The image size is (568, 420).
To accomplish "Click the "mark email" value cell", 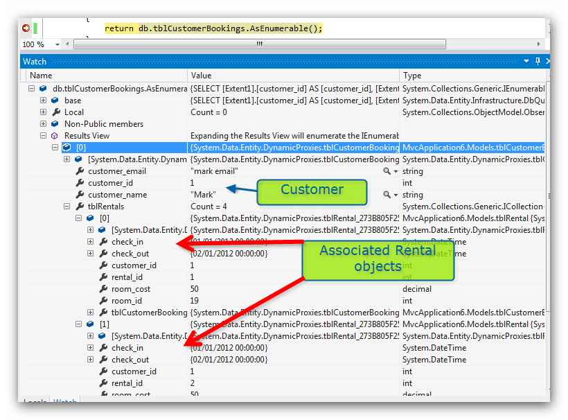I will [x=215, y=171].
